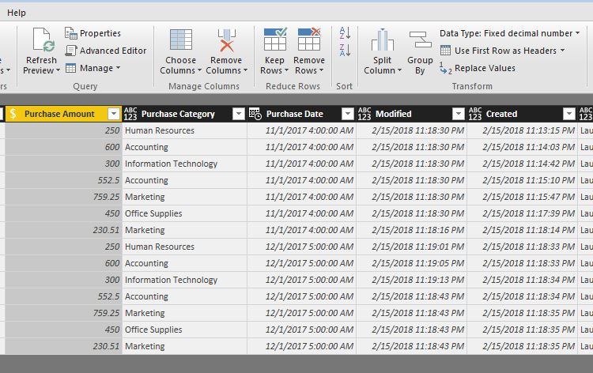593x373 pixels.
Task: Sort ascending with the A-Z icon
Action: click(x=344, y=32)
